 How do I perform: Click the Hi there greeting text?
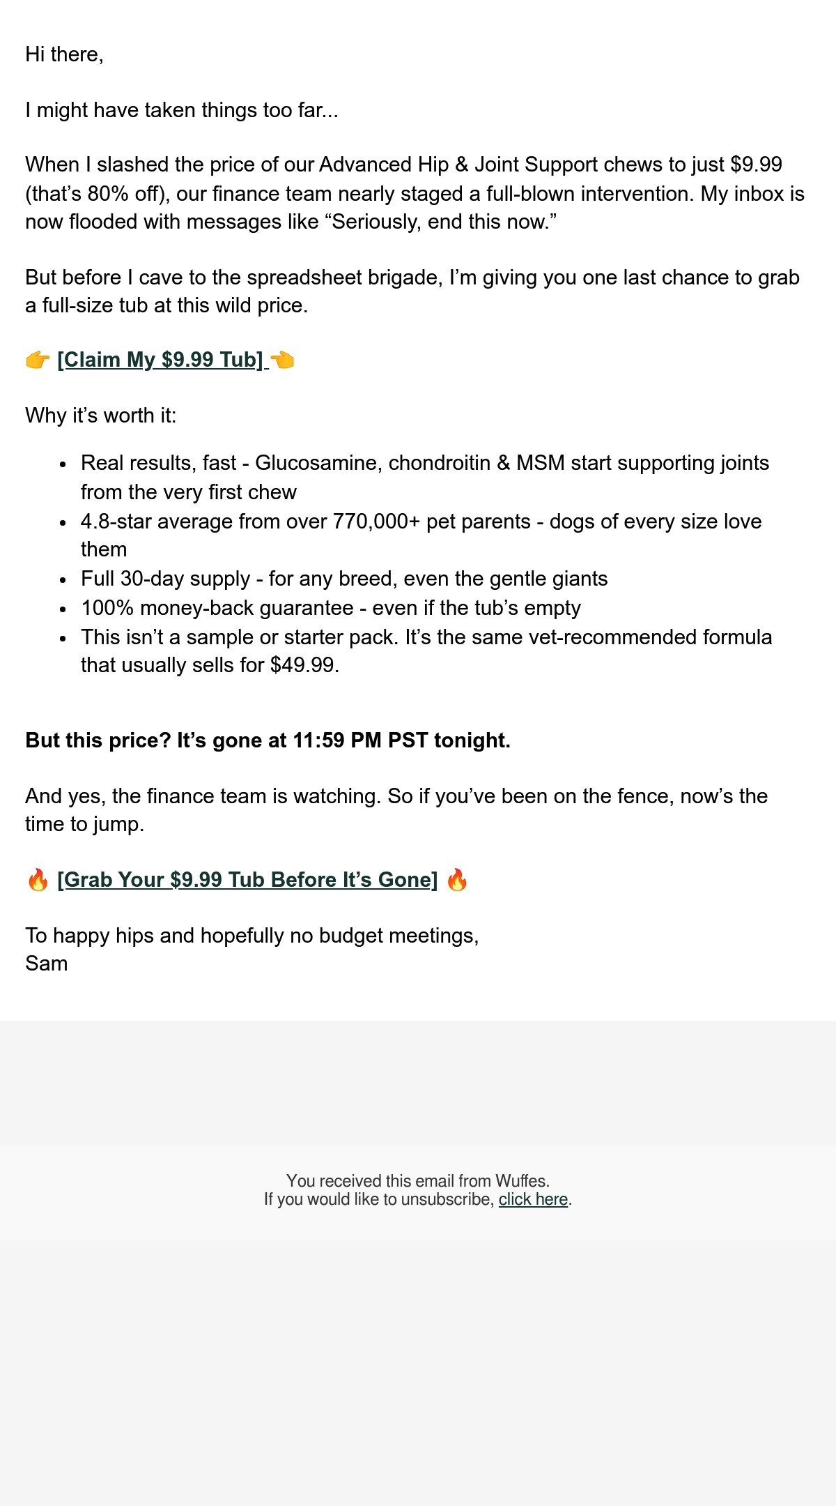64,54
